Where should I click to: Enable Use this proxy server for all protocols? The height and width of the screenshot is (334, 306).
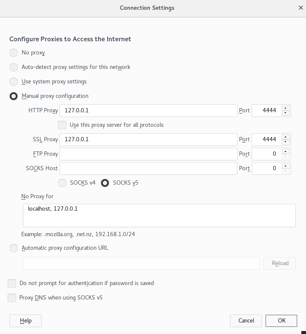62,125
